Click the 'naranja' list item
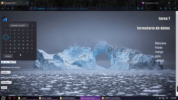The width and height of the screenshot is (178, 100). (159, 61)
